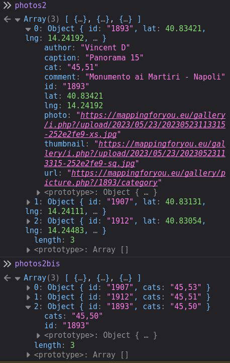230x363 pixels.
Task: Expand prototype Object under id 1893 details
Action: click(x=38, y=193)
